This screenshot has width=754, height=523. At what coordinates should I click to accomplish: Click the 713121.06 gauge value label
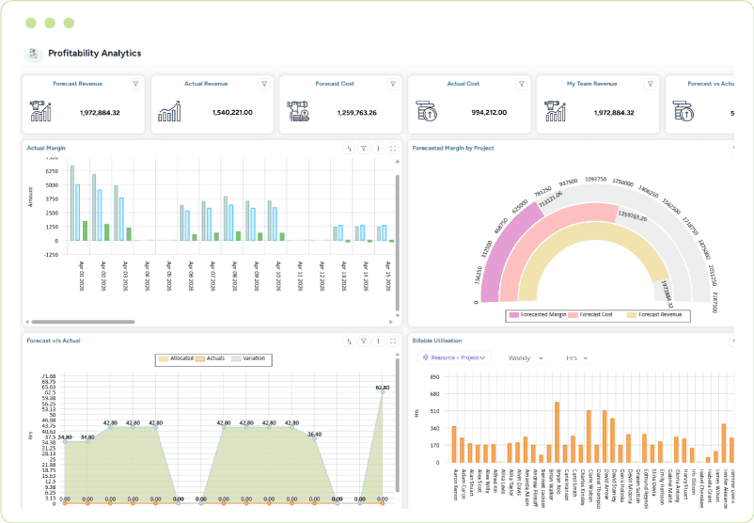(550, 199)
